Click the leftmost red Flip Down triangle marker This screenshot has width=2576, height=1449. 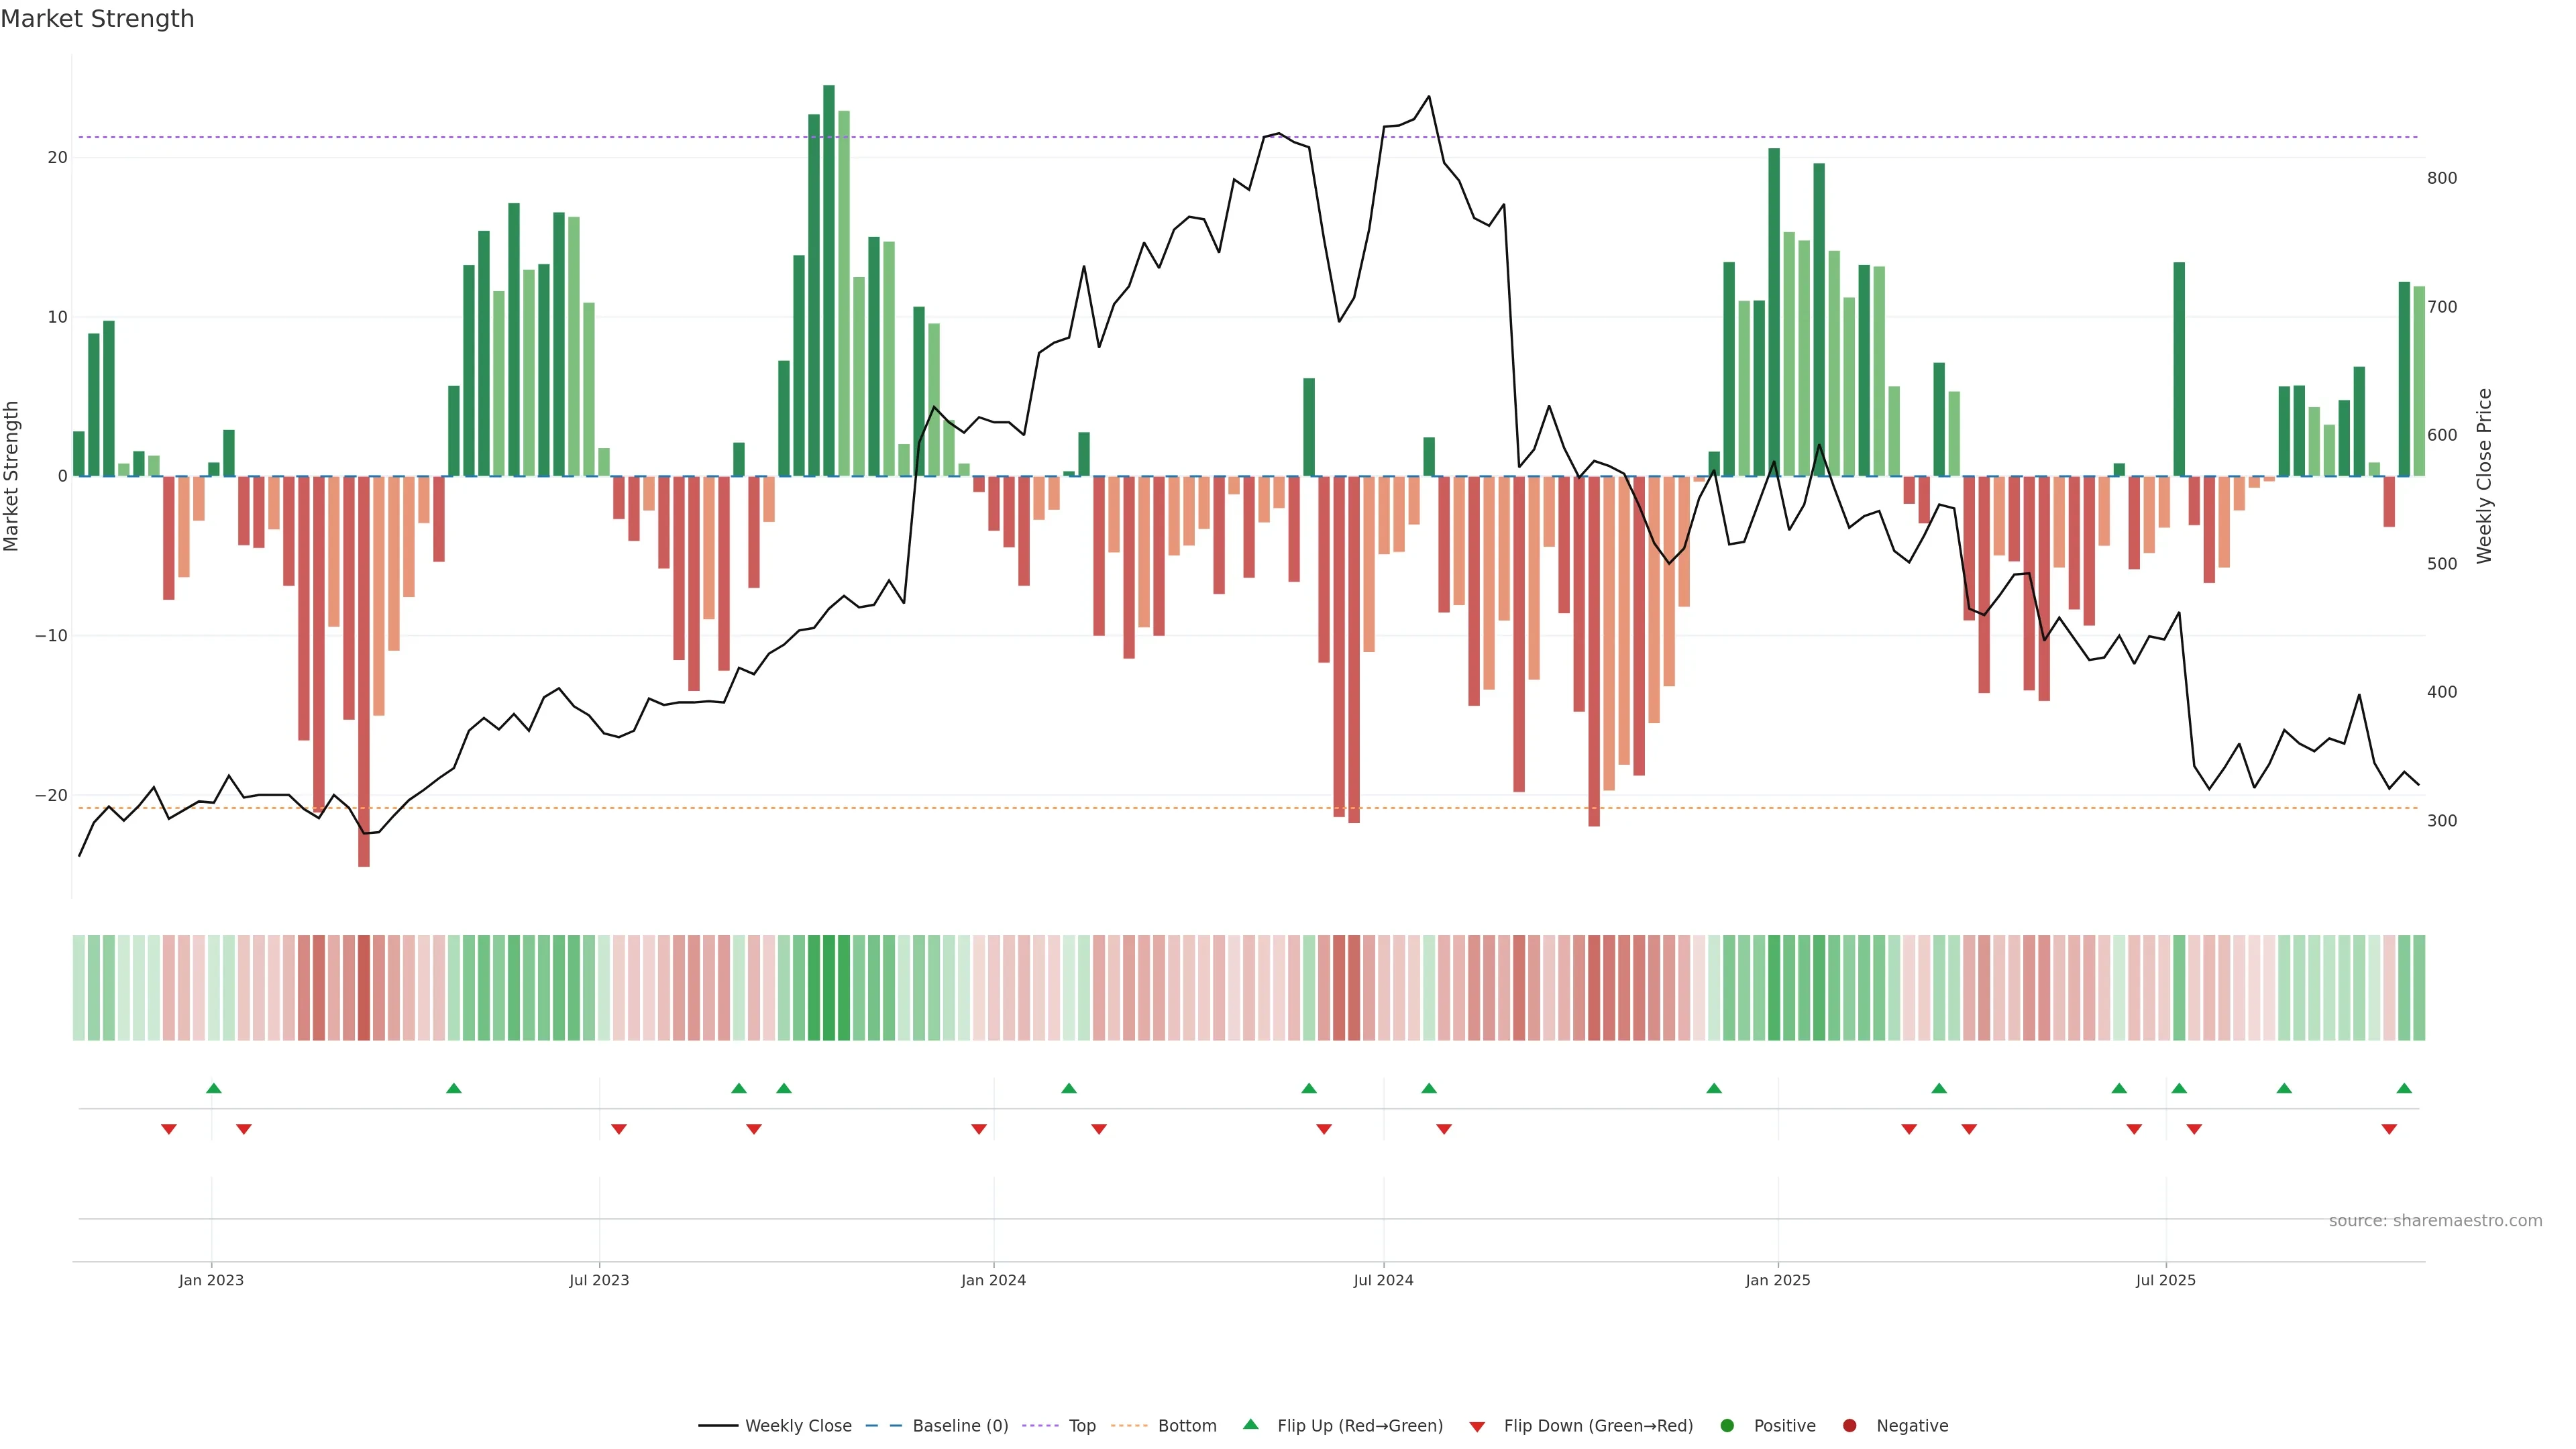pos(169,1129)
